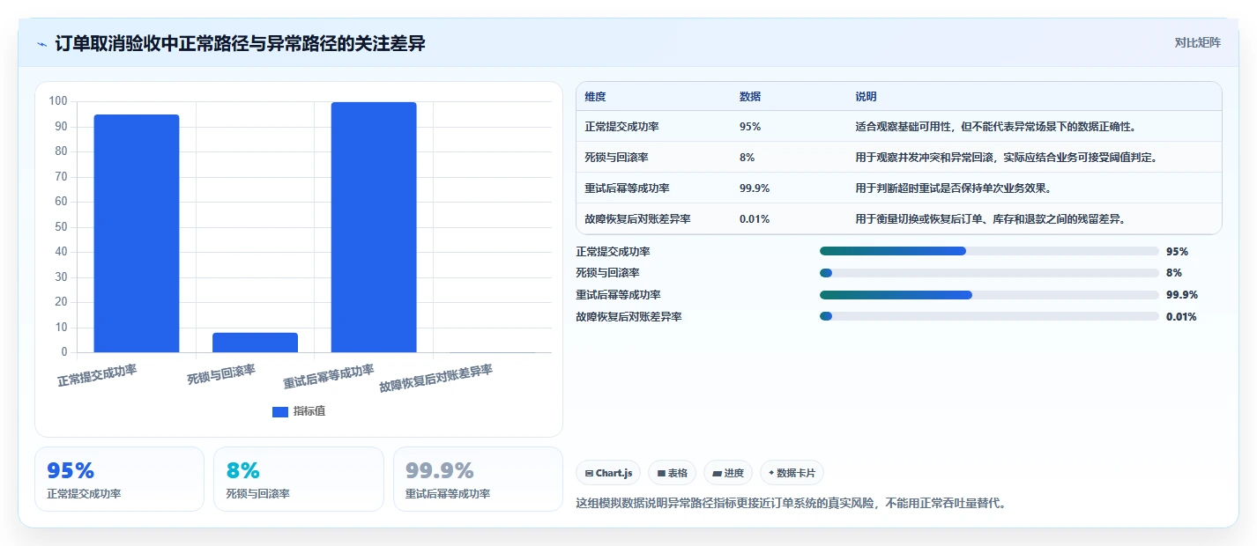Click the 50 y-axis tick label

coord(62,227)
